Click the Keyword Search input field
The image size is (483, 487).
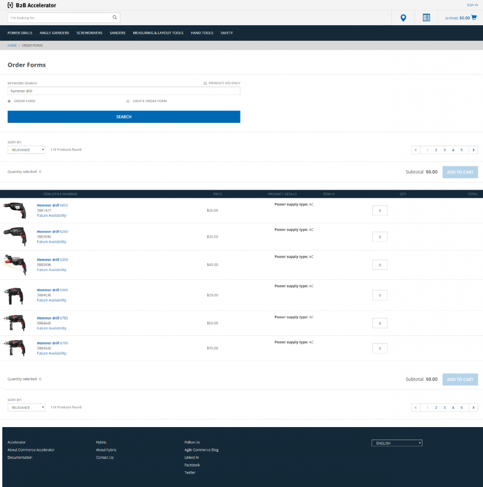(x=124, y=91)
